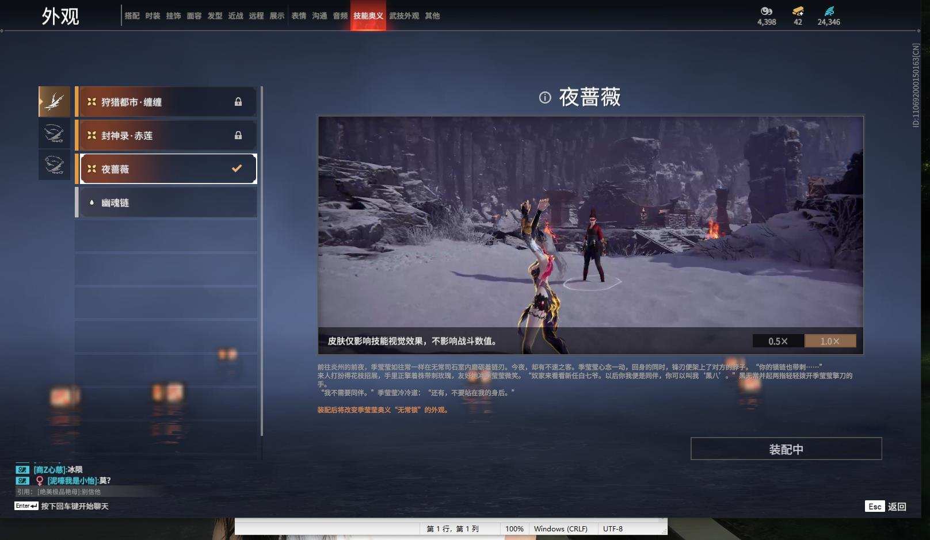This screenshot has height=540, width=930.
Task: Select the 近战 tab
Action: tap(235, 16)
